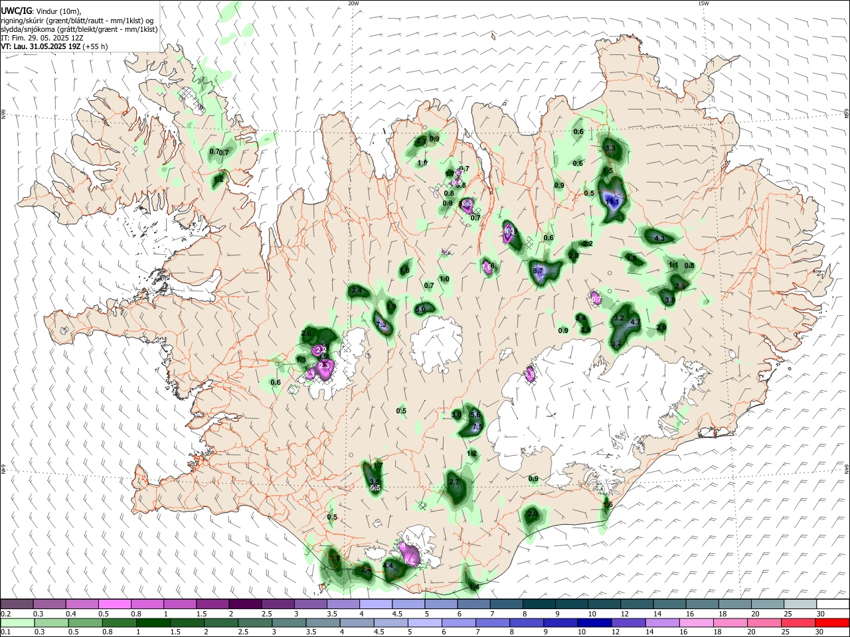Pick the snow-scale swatch between 0.2 and 0.3
The image size is (850, 637).
pos(17,604)
